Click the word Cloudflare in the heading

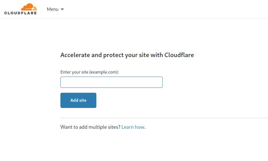179,55
